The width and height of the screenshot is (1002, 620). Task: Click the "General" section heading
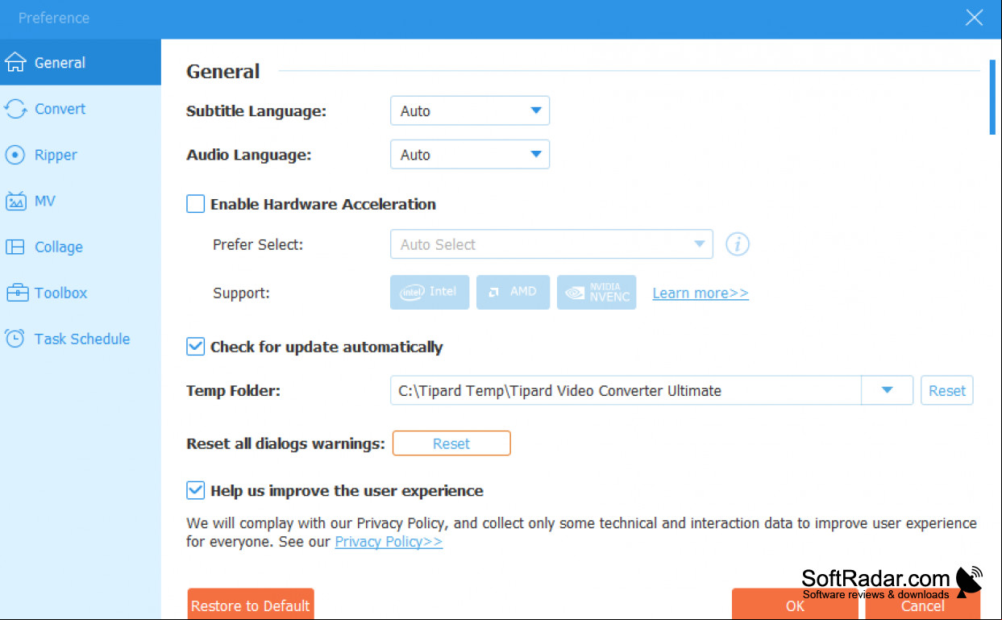[x=223, y=71]
